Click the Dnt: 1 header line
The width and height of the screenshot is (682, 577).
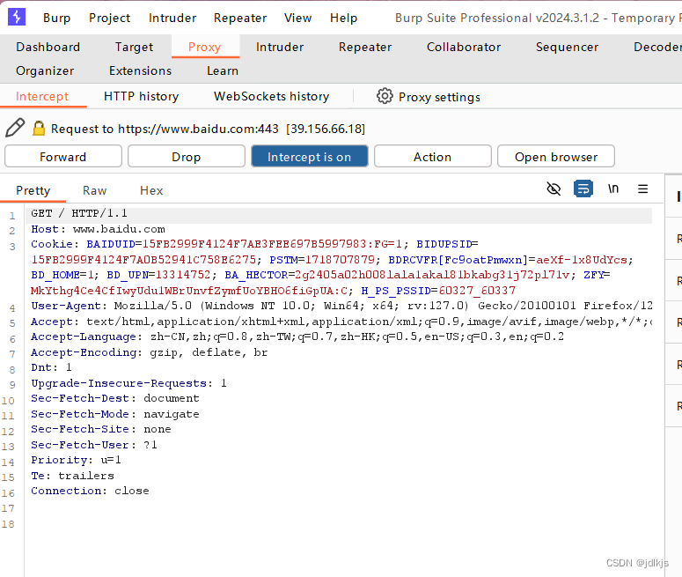(51, 367)
